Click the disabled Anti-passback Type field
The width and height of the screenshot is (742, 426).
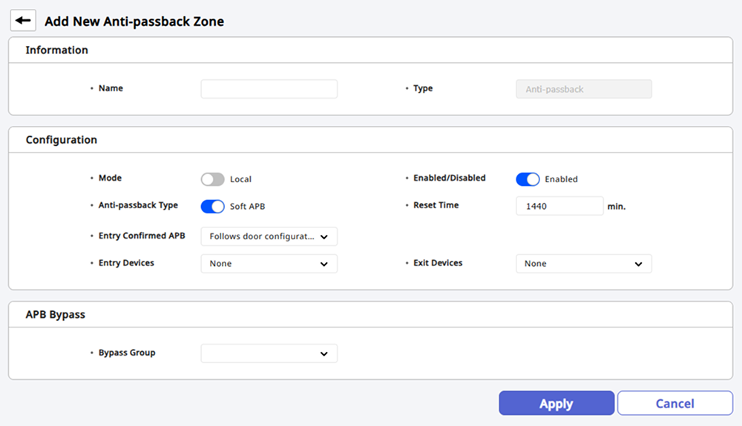583,89
